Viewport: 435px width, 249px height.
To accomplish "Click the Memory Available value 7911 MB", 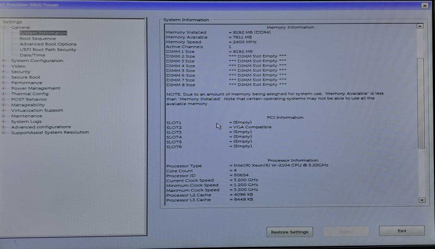I will pyautogui.click(x=242, y=37).
